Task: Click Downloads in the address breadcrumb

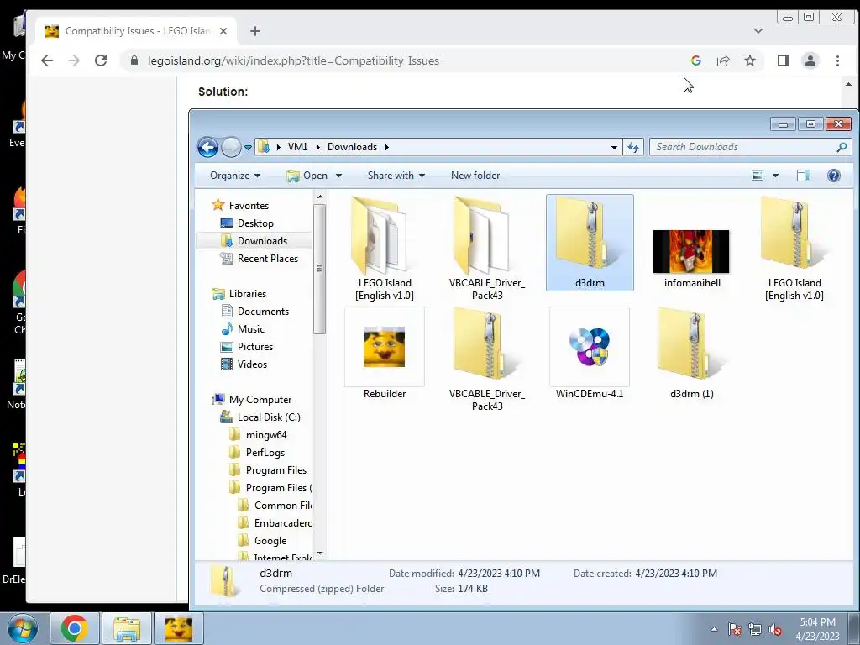Action: [352, 147]
